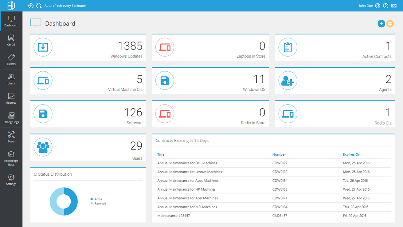Click the back arrow icon in header
The image size is (403, 227).
click(31, 6)
